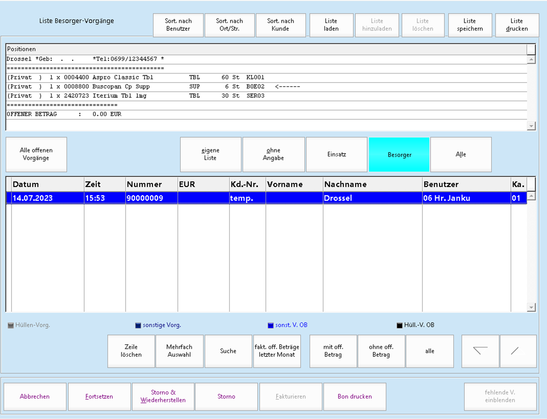
Task: Filter by ohne off. Betrag
Action: click(381, 351)
